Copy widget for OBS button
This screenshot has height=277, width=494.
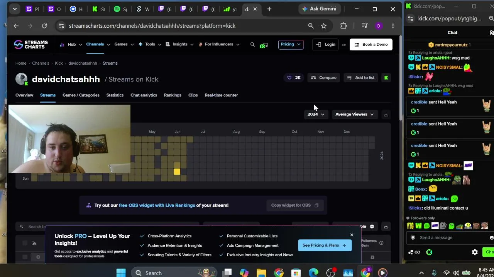[x=295, y=205]
